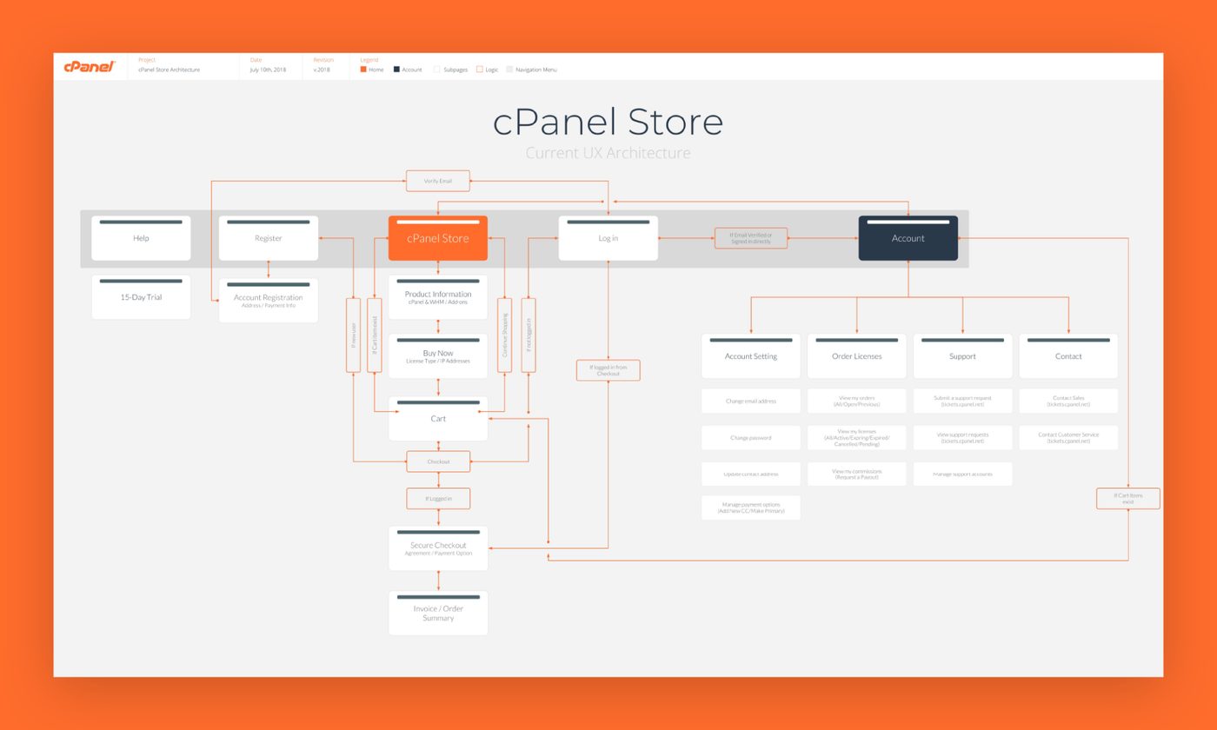Click the Contact Customer Service subpage
The image size is (1217, 730).
pyautogui.click(x=1068, y=438)
